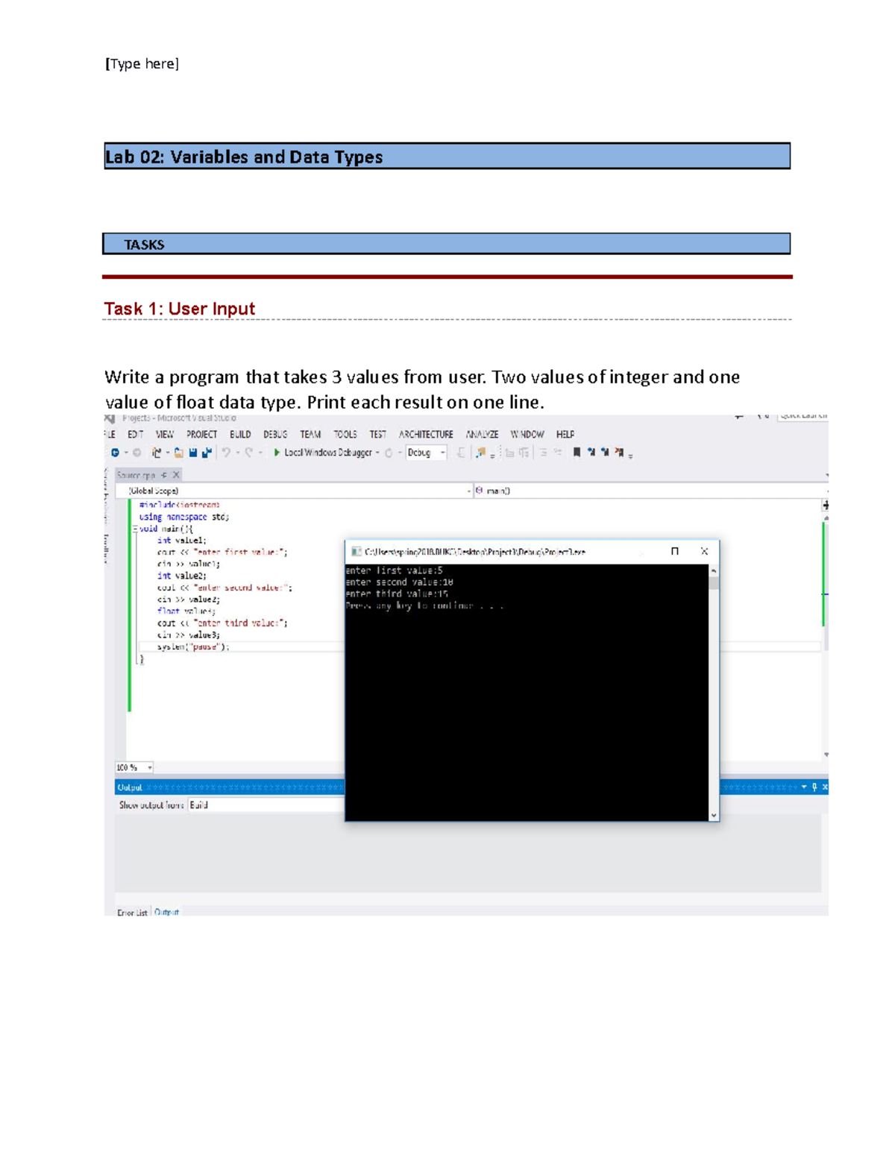
Task: Click the New Project toolbar icon
Action: click(157, 452)
